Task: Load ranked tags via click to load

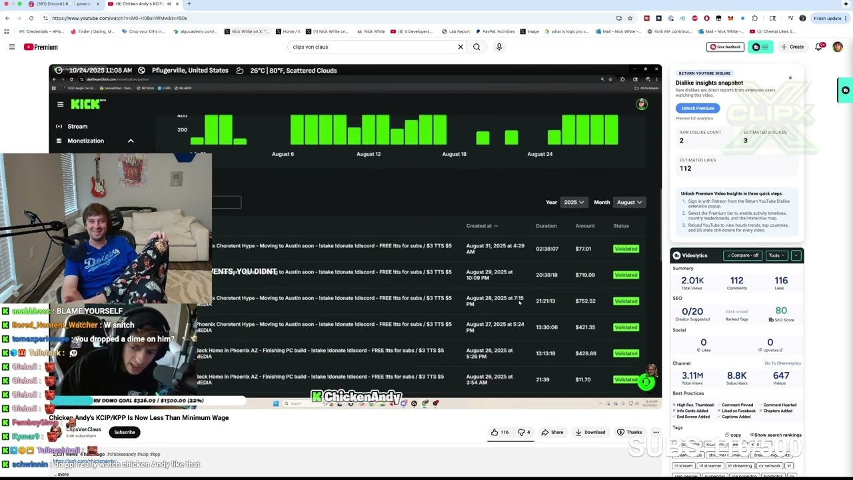Action: point(736,311)
